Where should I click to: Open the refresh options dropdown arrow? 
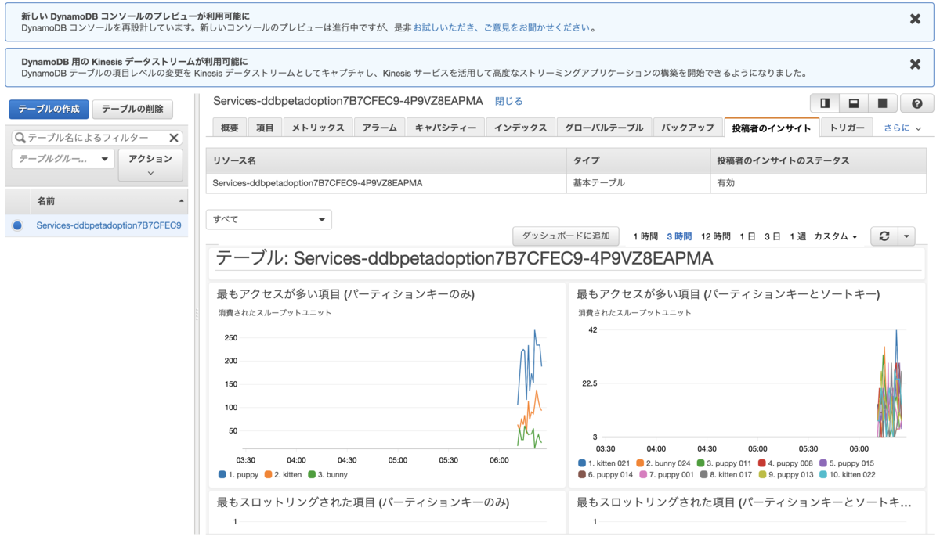(x=906, y=236)
